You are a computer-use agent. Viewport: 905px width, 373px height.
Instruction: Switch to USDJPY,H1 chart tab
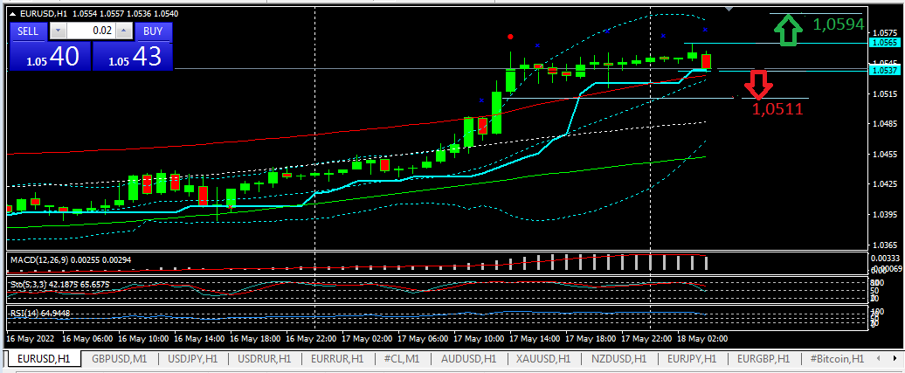tap(190, 359)
